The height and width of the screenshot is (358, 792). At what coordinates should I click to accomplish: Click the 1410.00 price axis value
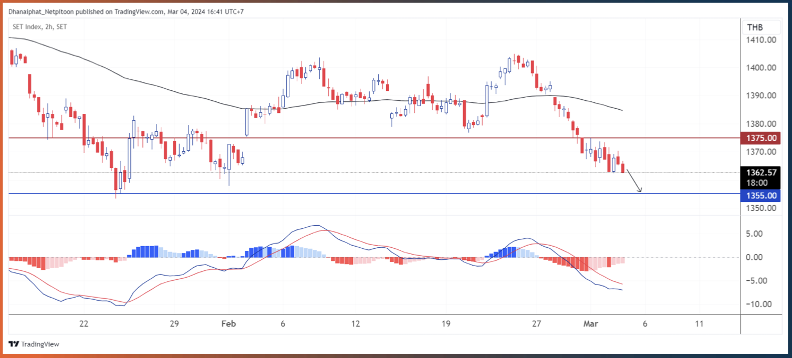[762, 40]
